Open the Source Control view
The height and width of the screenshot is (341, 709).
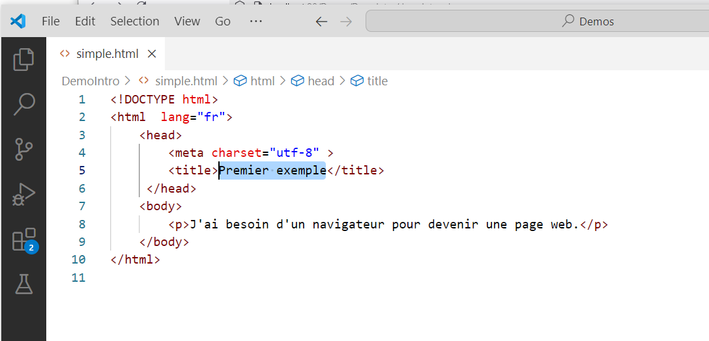[x=23, y=150]
